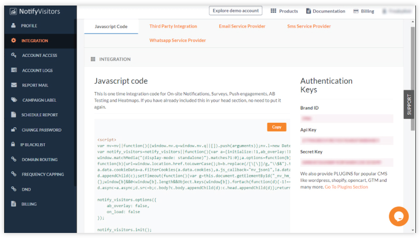Open the PROFILE sidebar item
420x238 pixels.
click(x=41, y=26)
